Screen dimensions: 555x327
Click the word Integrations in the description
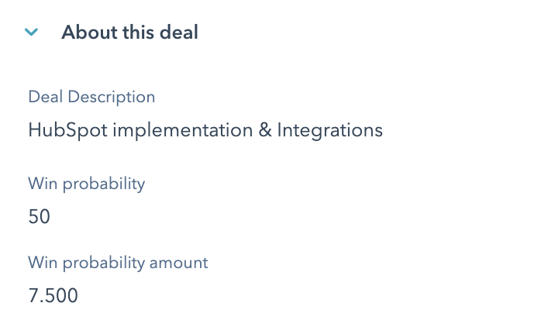coord(329,130)
